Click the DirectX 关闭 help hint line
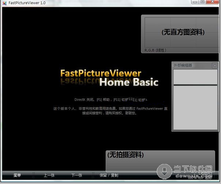This screenshot has width=221, height=184. (111, 100)
